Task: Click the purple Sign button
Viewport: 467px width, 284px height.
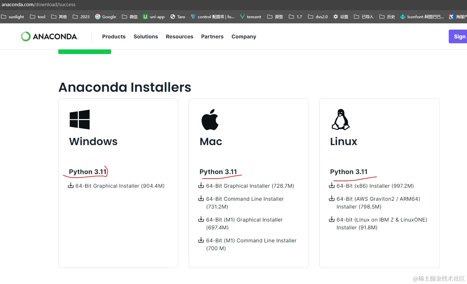Action: [x=458, y=36]
